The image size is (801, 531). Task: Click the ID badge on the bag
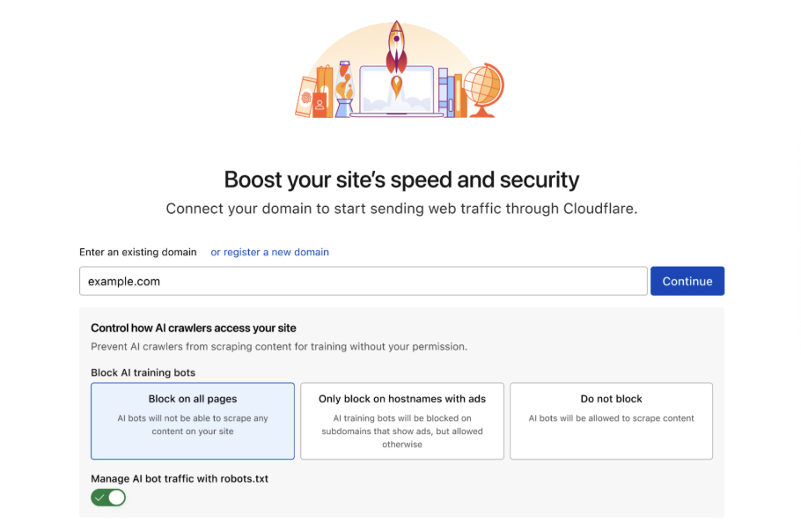click(320, 104)
